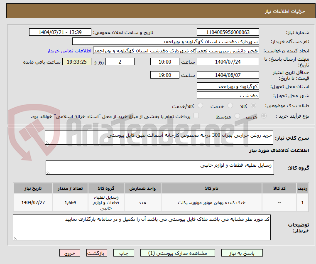Click the unit cell عدد

click(142, 202)
